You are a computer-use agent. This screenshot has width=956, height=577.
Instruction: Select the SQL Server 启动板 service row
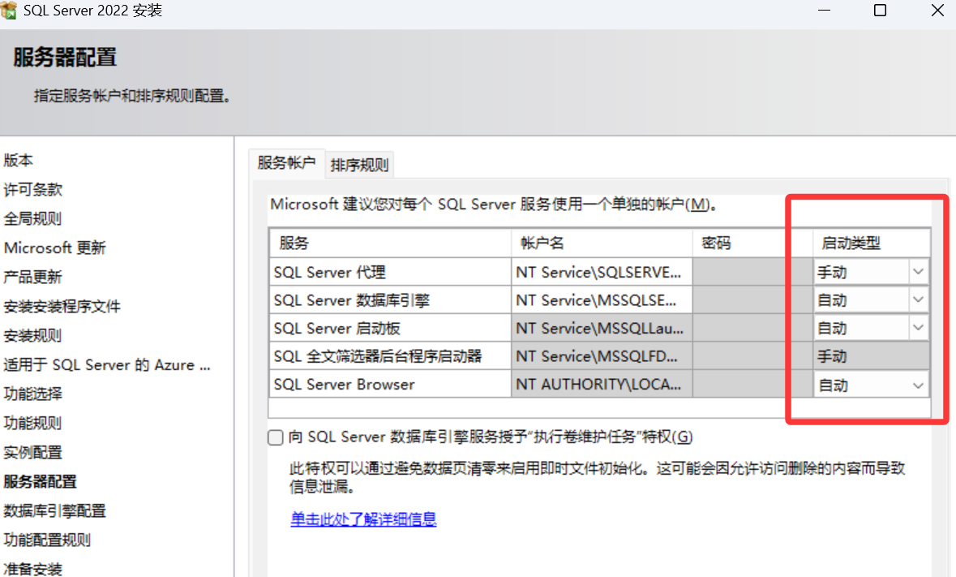[390, 328]
